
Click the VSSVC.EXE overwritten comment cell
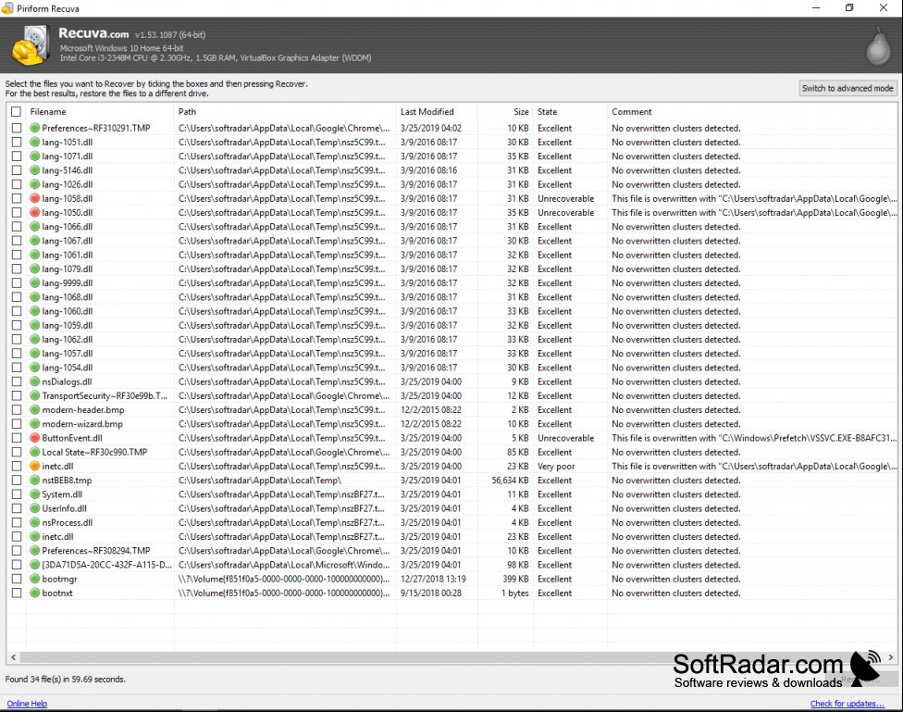pos(754,438)
